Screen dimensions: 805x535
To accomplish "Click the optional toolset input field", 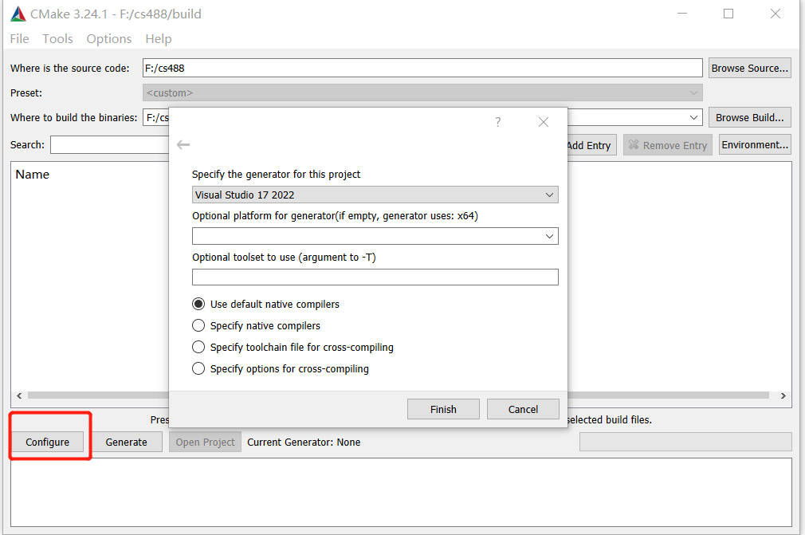I will 375,277.
